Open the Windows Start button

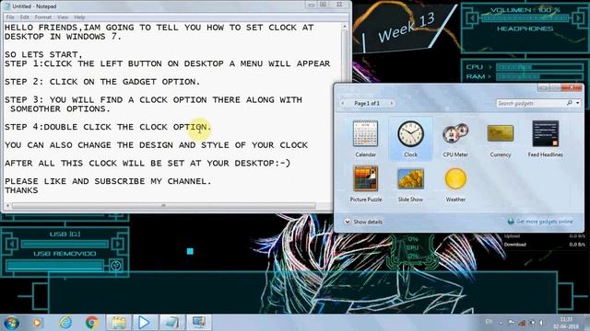click(11, 323)
